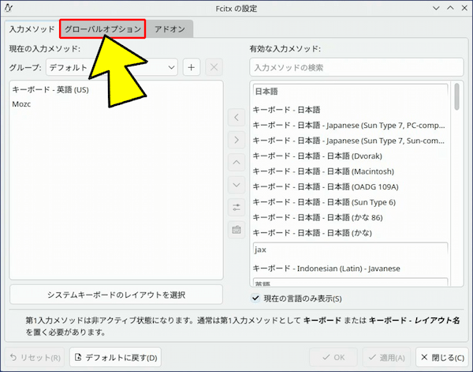Click the plus icon to add group
Image resolution: width=473 pixels, height=372 pixels.
pyautogui.click(x=192, y=67)
